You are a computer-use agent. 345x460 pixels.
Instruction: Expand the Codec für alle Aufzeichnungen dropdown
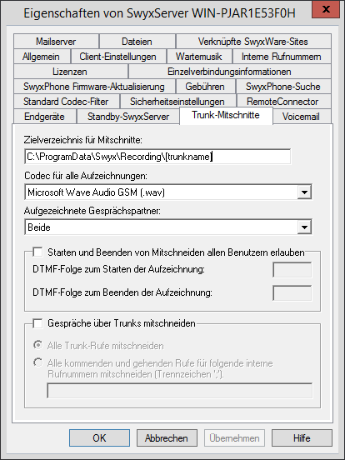(304, 192)
